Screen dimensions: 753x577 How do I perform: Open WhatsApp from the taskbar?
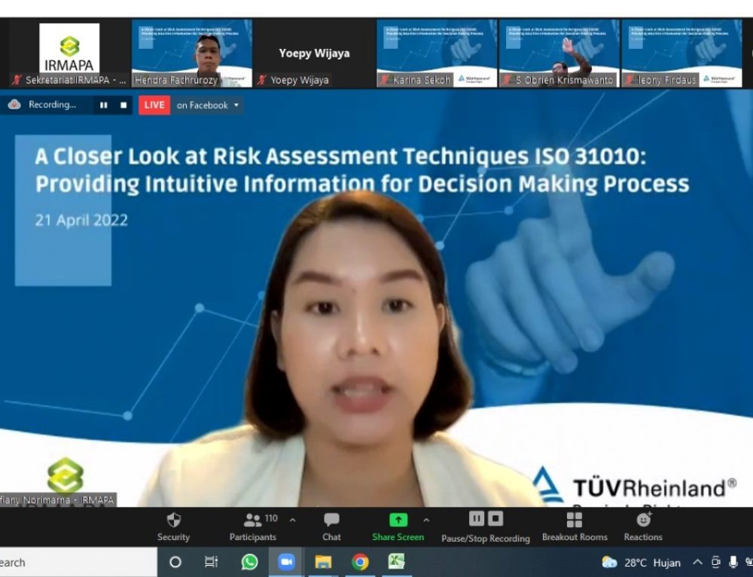click(x=249, y=562)
